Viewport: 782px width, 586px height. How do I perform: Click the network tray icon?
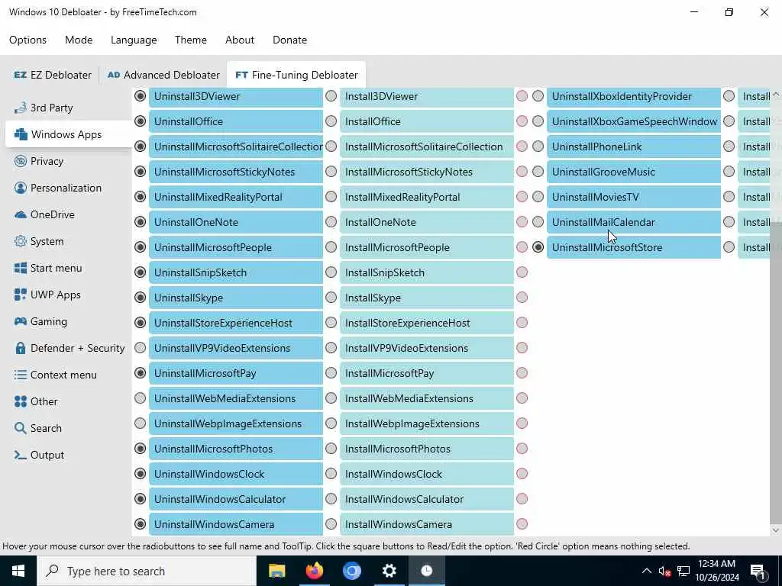[x=683, y=572]
